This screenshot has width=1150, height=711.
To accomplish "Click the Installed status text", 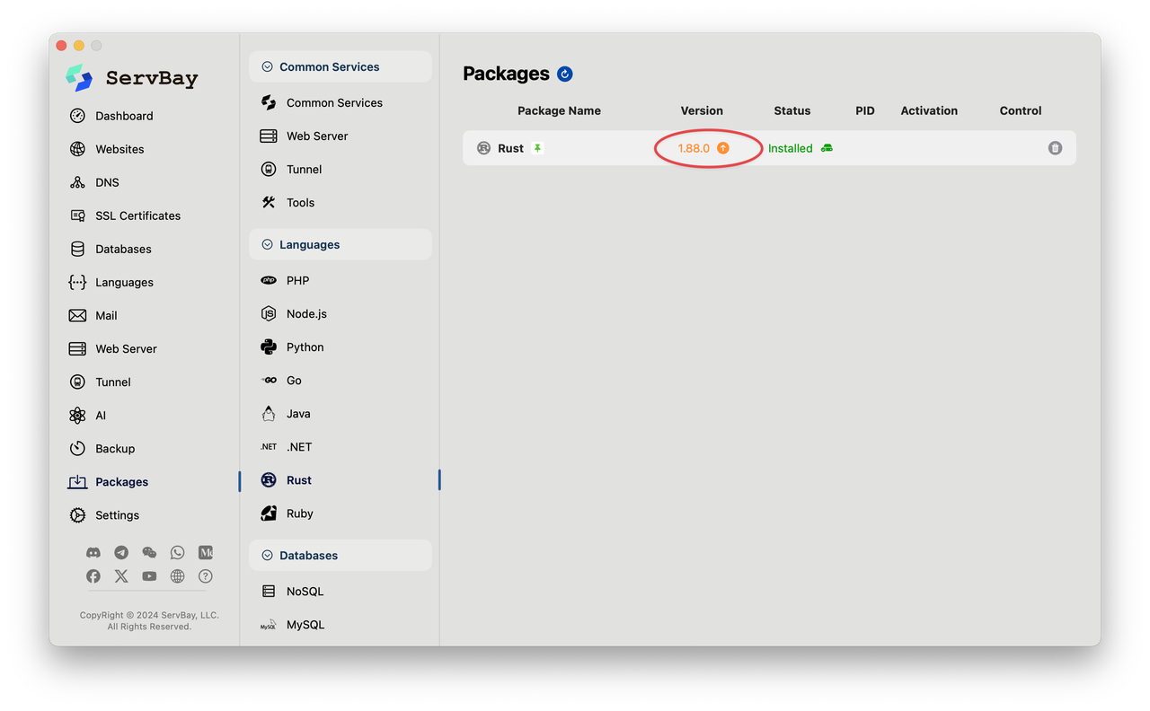I will [790, 148].
